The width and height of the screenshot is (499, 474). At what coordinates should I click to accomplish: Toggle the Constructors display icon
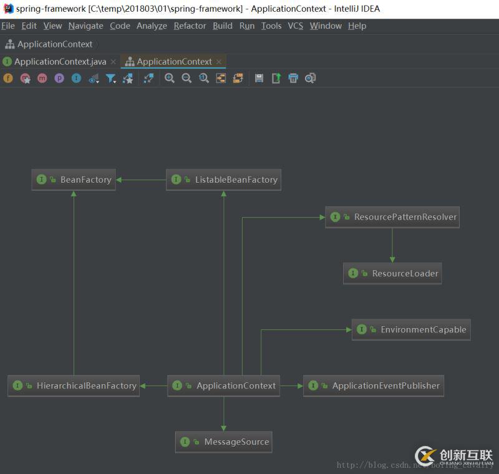point(26,78)
